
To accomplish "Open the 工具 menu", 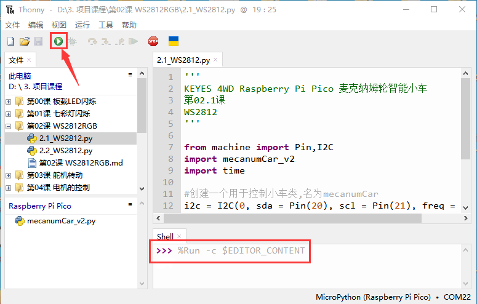I will pyautogui.click(x=106, y=25).
